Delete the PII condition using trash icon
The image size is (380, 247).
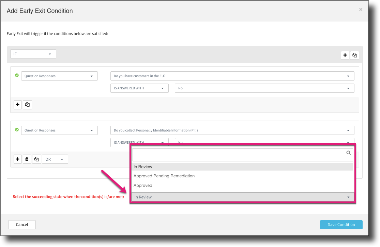coord(27,159)
